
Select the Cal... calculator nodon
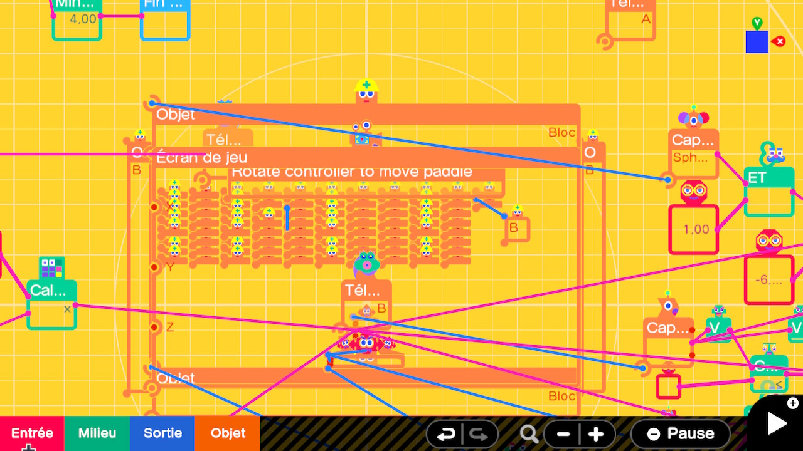(51, 304)
